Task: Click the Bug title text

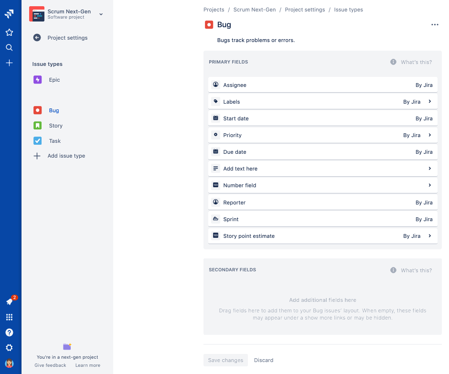Action: tap(224, 25)
